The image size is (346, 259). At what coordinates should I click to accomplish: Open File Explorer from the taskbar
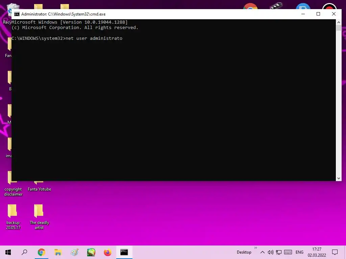[x=58, y=252]
